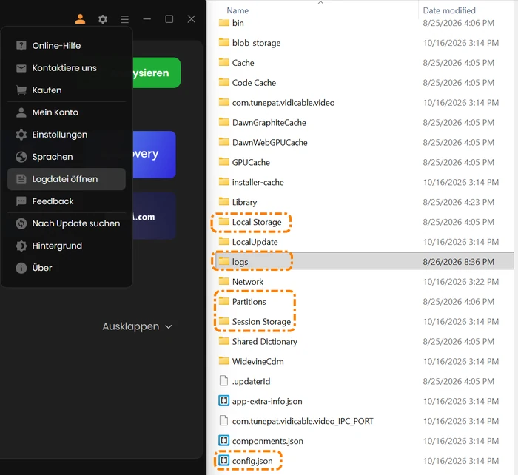Open Einstellungen from the menu

tap(67, 135)
